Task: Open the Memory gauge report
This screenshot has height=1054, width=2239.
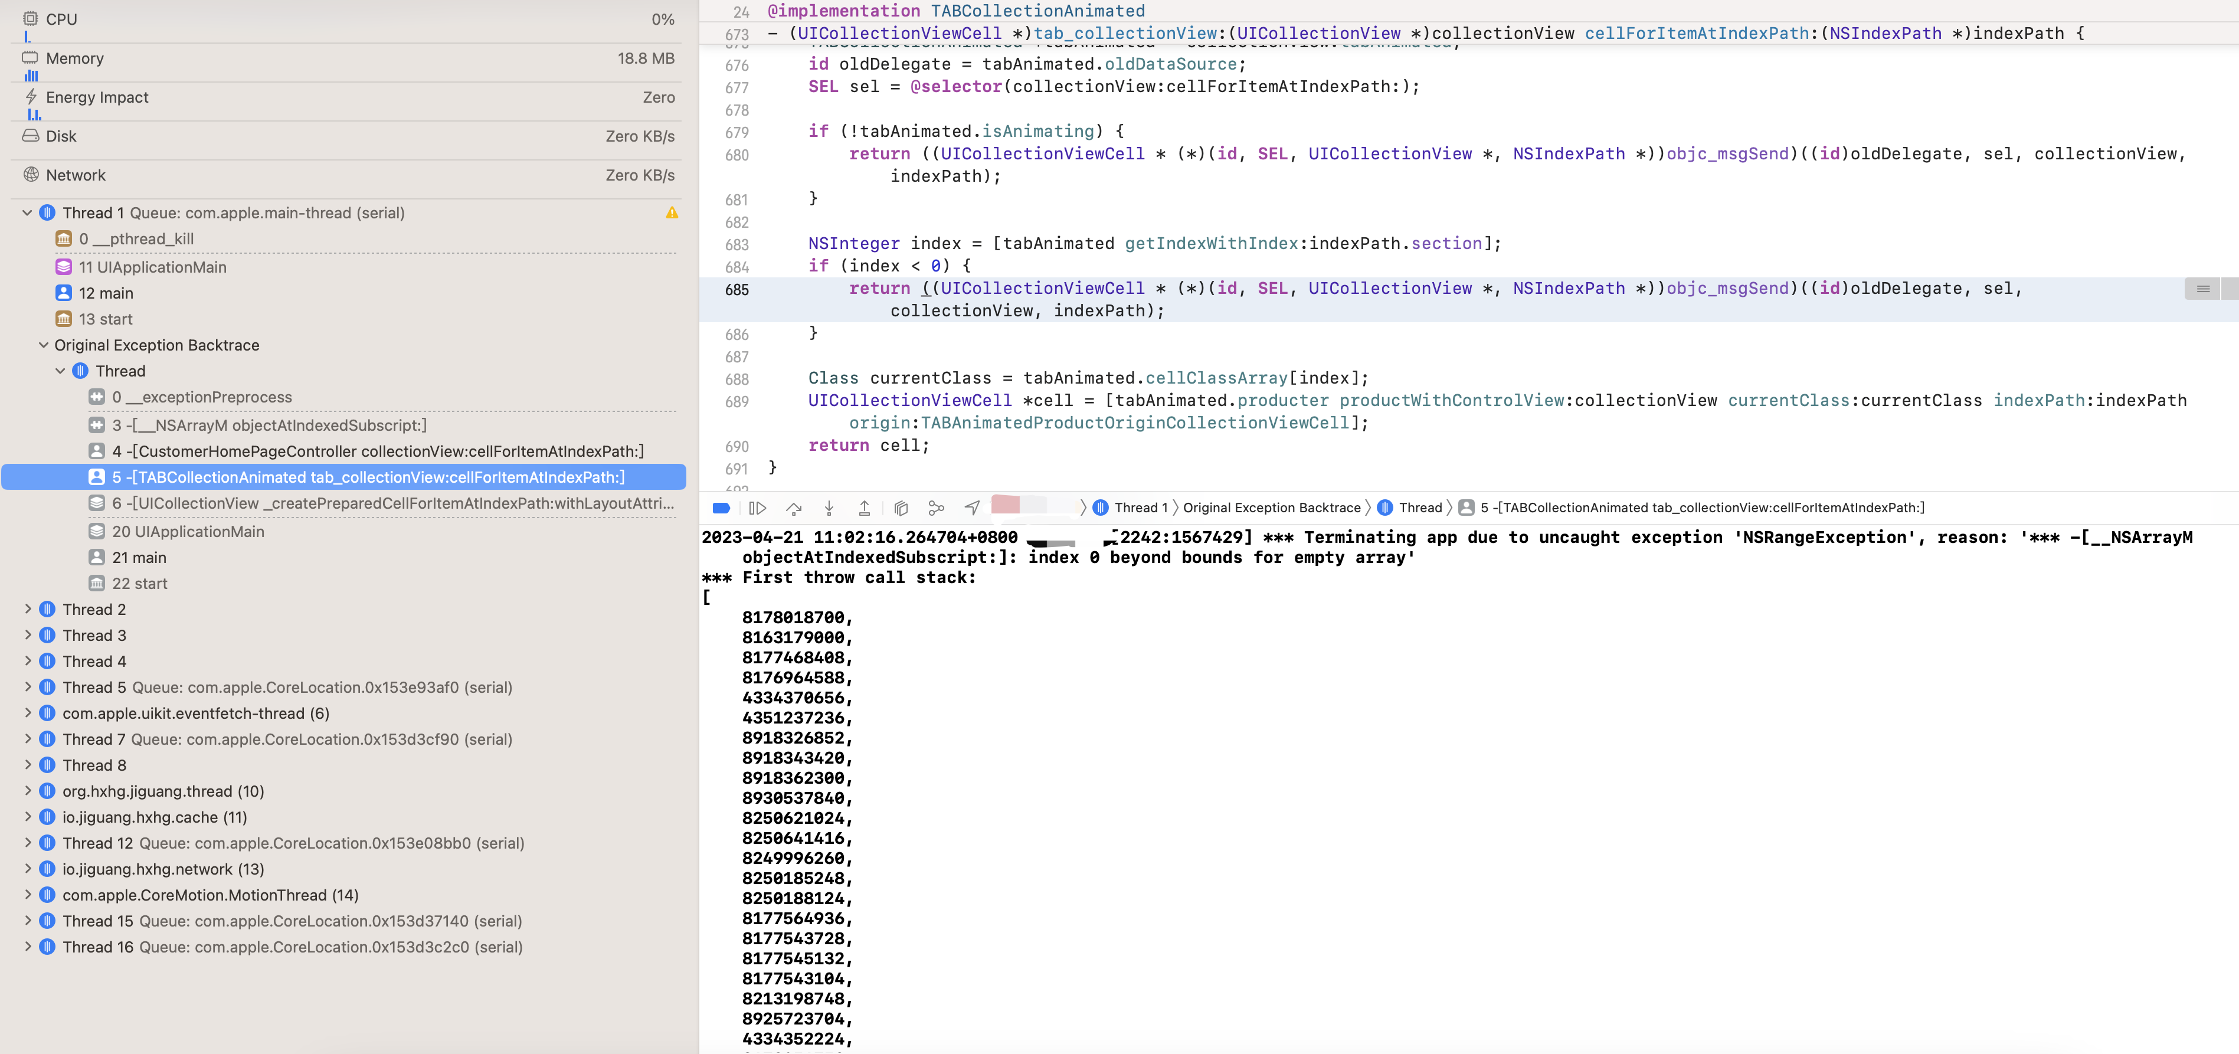Action: point(348,58)
